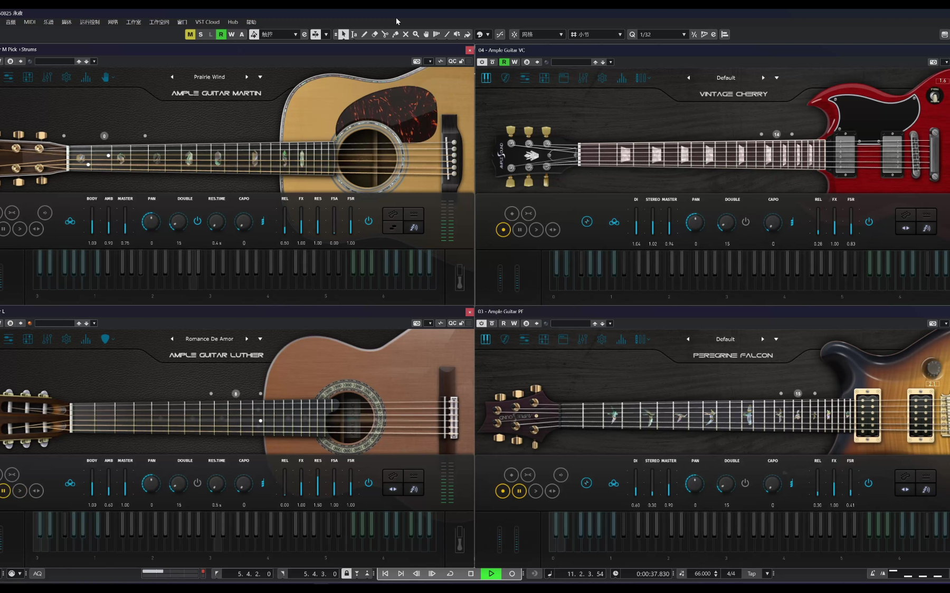
Task: Select the Range Selection tool
Action: coord(354,34)
